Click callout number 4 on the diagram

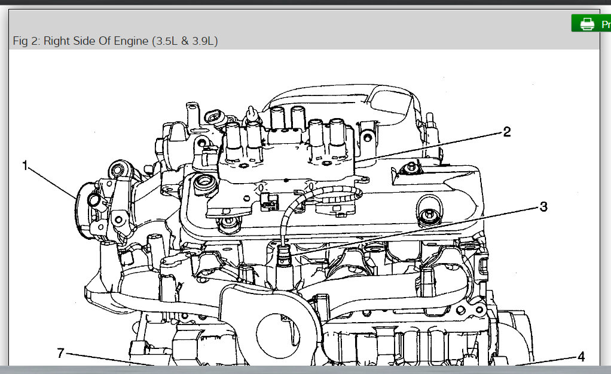pos(581,357)
